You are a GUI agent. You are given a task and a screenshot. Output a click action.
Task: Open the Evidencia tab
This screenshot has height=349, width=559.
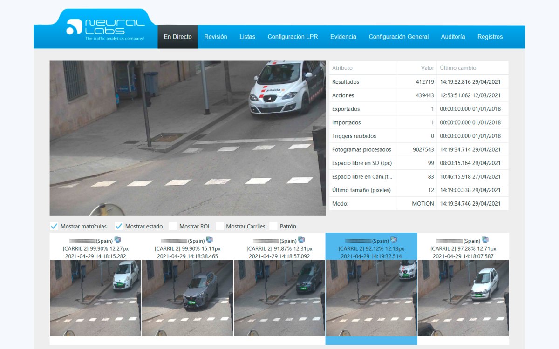click(x=343, y=37)
